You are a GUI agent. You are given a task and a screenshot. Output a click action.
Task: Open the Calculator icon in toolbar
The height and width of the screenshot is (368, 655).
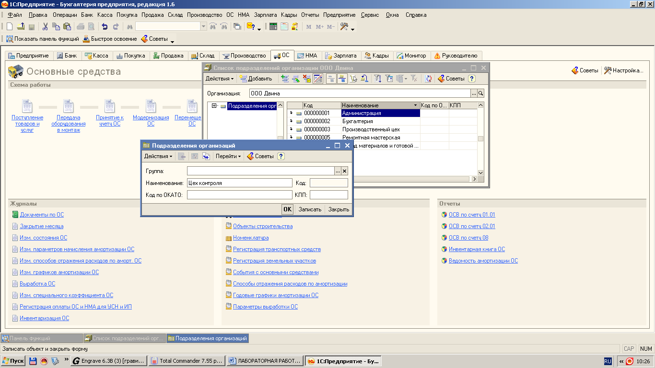(273, 27)
